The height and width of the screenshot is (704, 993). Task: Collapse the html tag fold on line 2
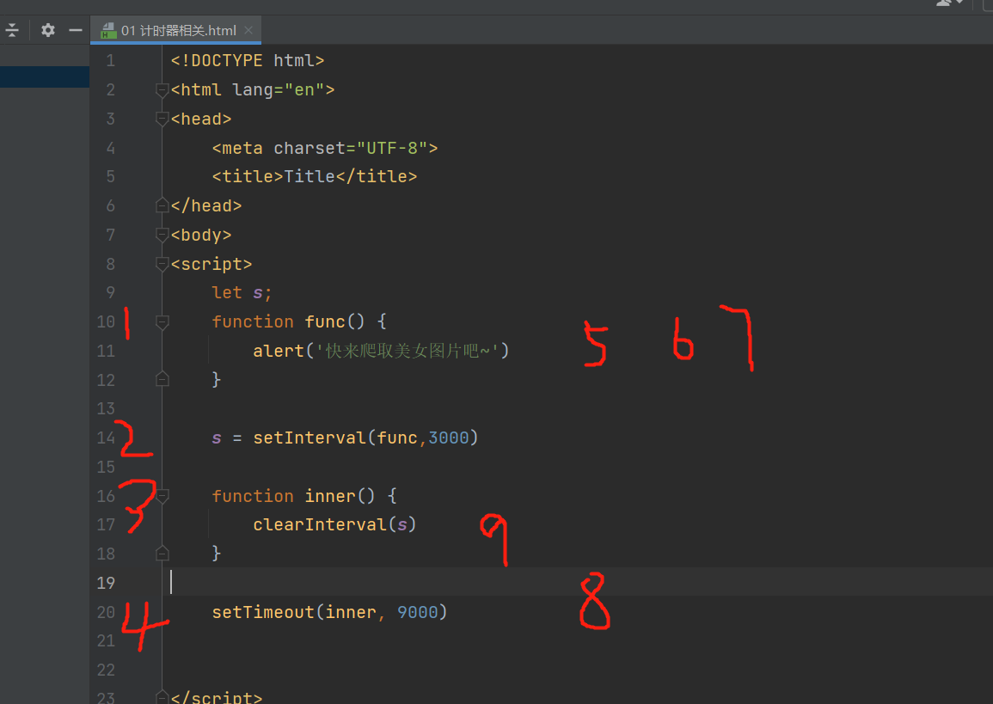162,90
